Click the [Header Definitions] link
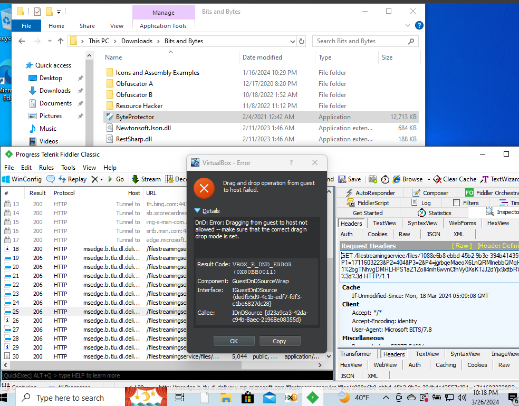This screenshot has width=519, height=406. coord(498,246)
